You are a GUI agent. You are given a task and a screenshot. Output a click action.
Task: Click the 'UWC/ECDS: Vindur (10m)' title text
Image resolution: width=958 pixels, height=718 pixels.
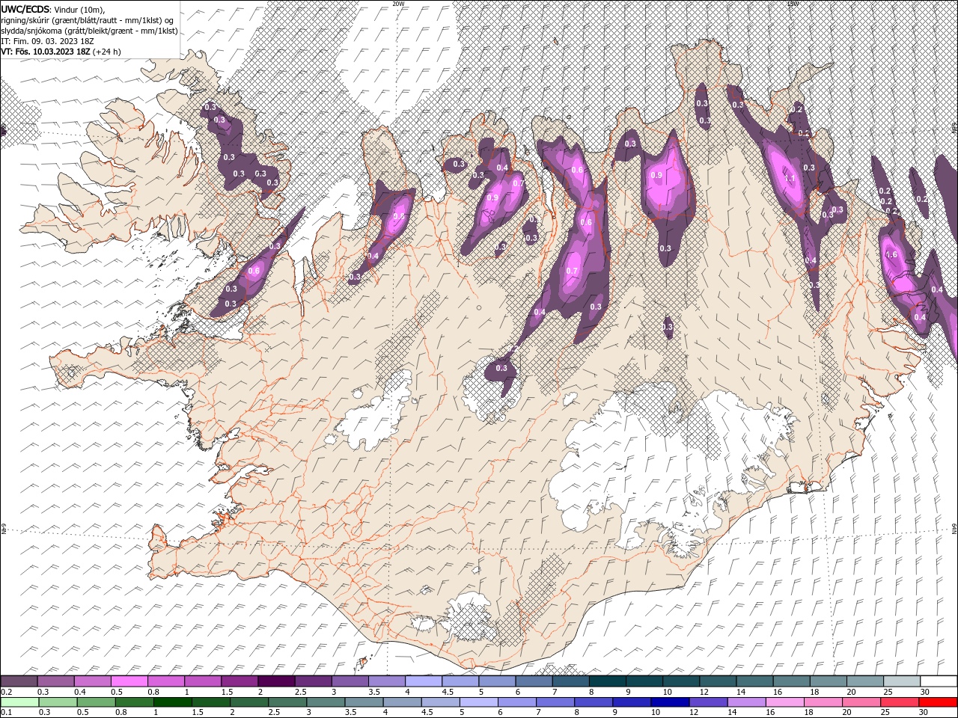point(53,9)
